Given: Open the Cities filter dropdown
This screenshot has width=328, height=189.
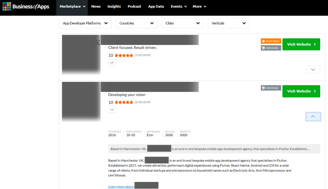Looking at the screenshot, I should tap(183, 23).
